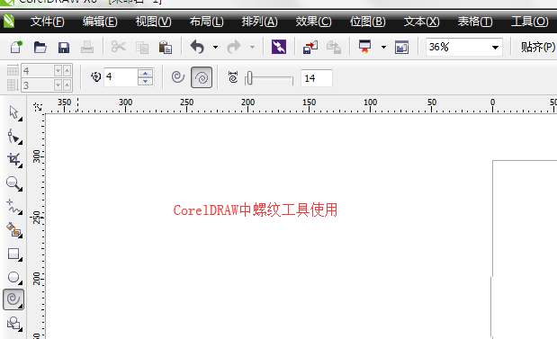
Task: Click the expansion factor field showing 14
Action: click(317, 78)
